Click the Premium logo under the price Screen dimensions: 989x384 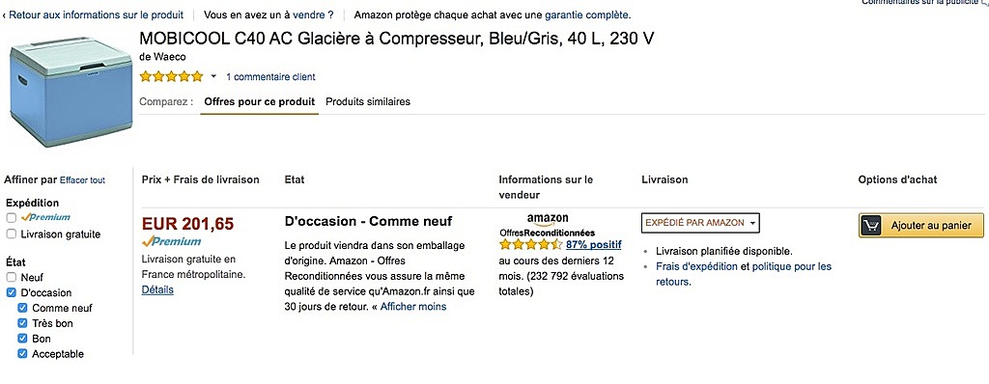tap(172, 241)
